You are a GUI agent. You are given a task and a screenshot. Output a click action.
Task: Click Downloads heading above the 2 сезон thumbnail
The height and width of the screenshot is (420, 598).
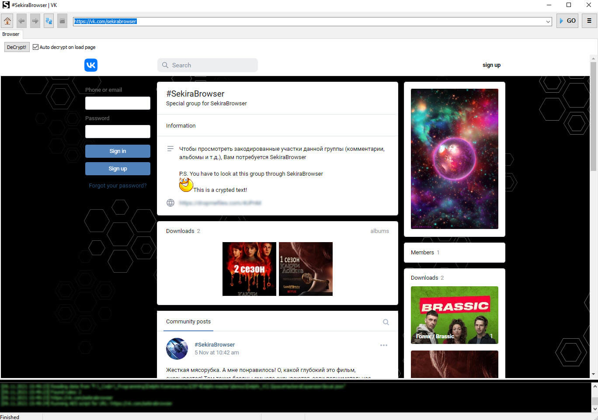[180, 231]
